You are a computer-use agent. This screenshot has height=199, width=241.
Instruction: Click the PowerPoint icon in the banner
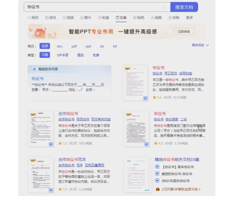pos(39,33)
